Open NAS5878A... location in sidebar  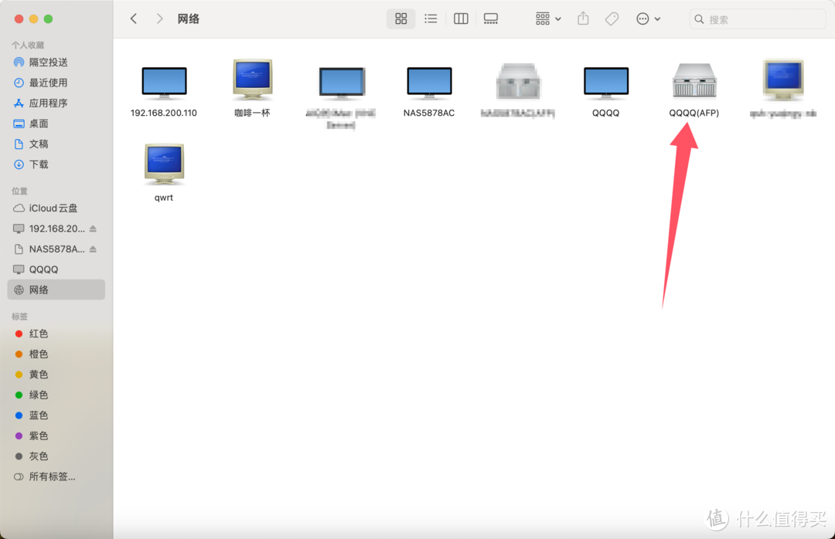(56, 249)
